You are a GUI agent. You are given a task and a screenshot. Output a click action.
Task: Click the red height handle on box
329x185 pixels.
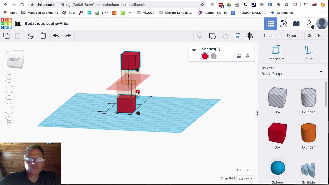pyautogui.click(x=138, y=91)
